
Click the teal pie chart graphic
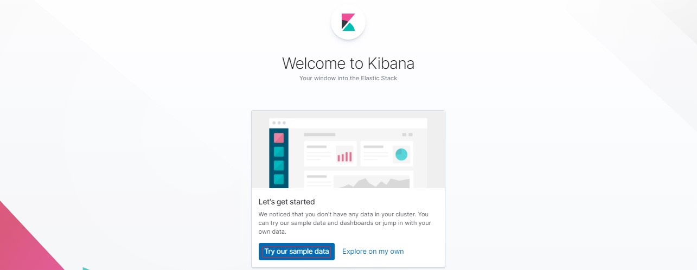401,155
